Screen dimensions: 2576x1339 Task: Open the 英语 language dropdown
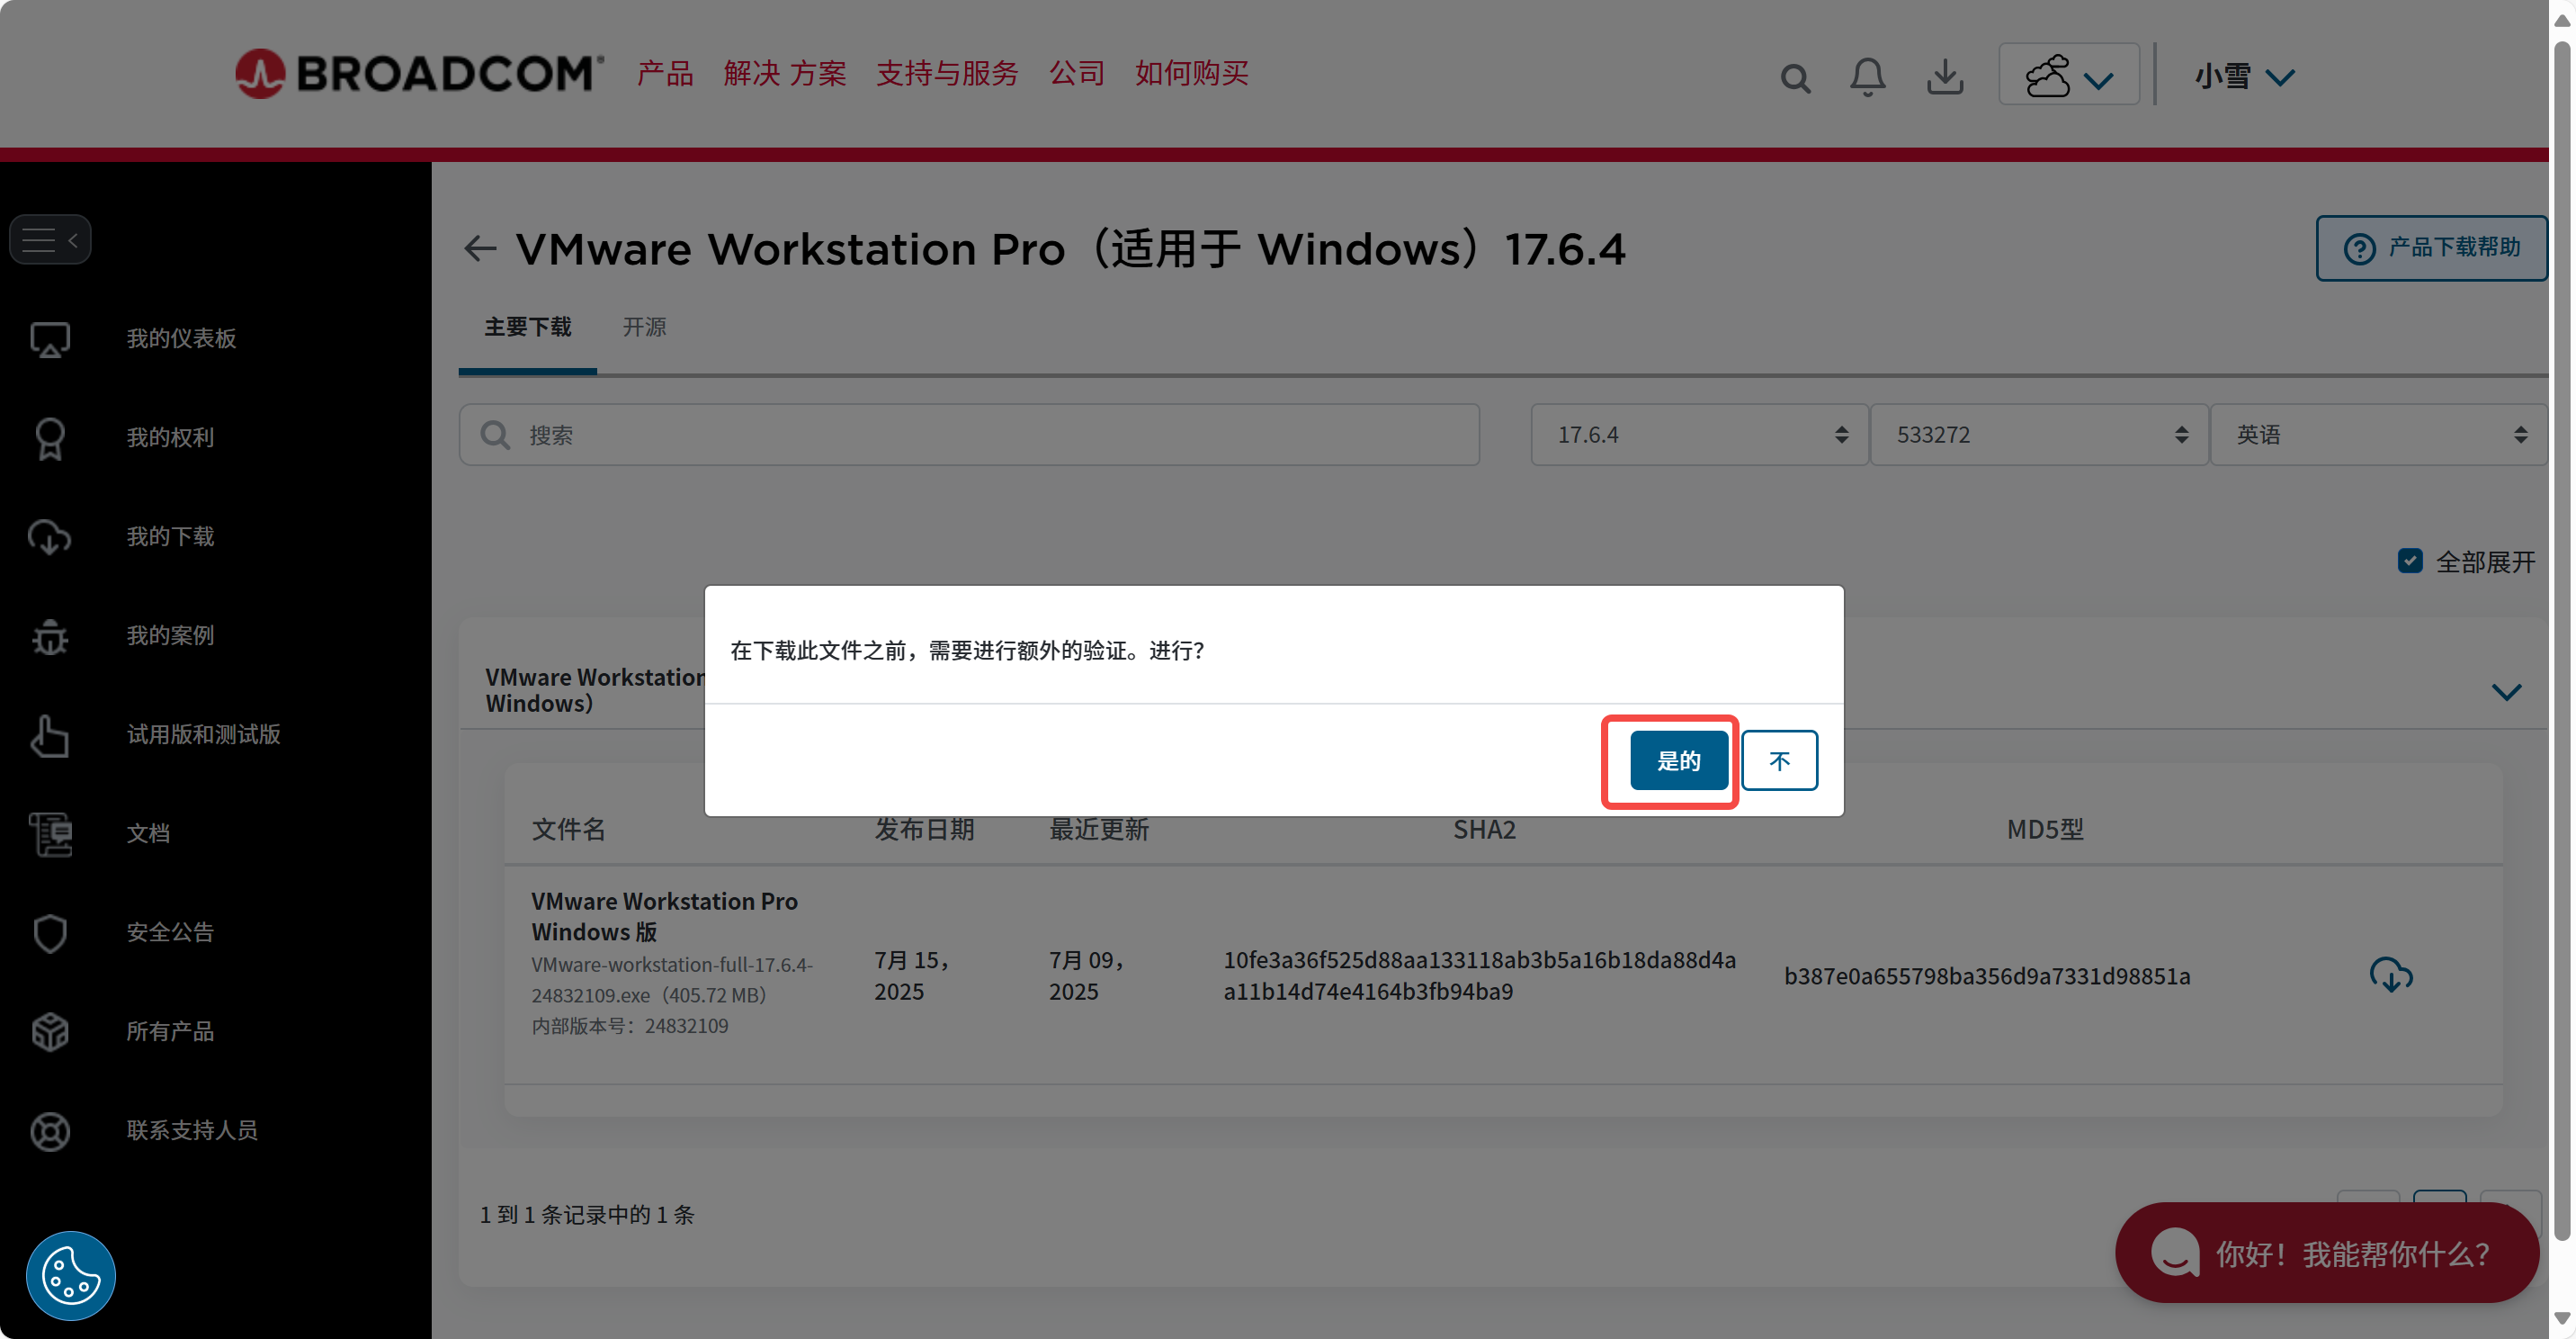pyautogui.click(x=2378, y=435)
